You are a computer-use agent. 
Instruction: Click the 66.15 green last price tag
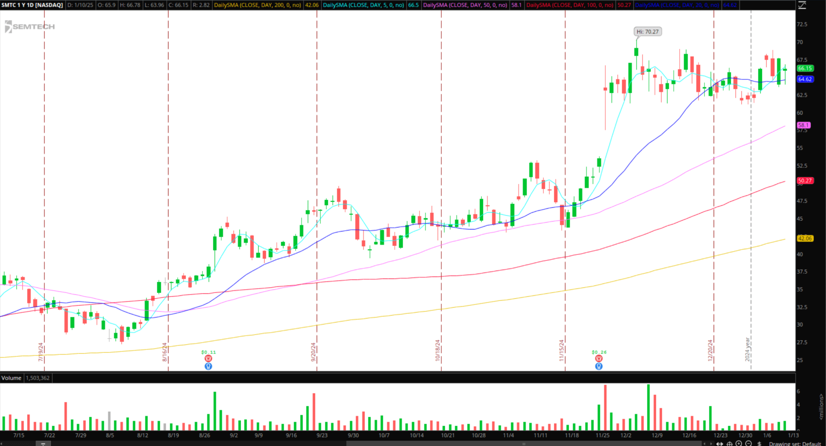click(805, 68)
